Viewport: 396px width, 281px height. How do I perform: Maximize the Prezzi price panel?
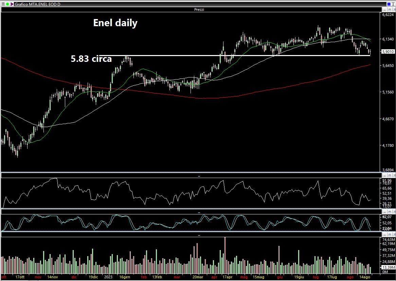coord(390,10)
